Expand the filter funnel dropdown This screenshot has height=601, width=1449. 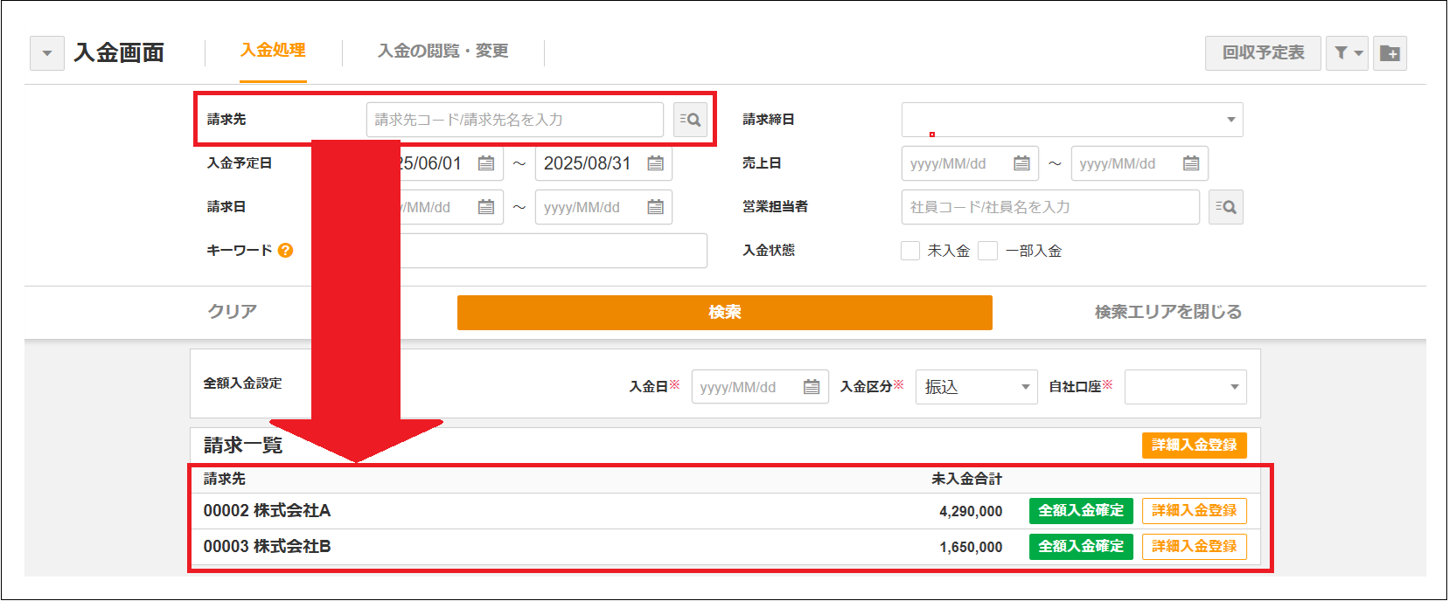[1348, 53]
